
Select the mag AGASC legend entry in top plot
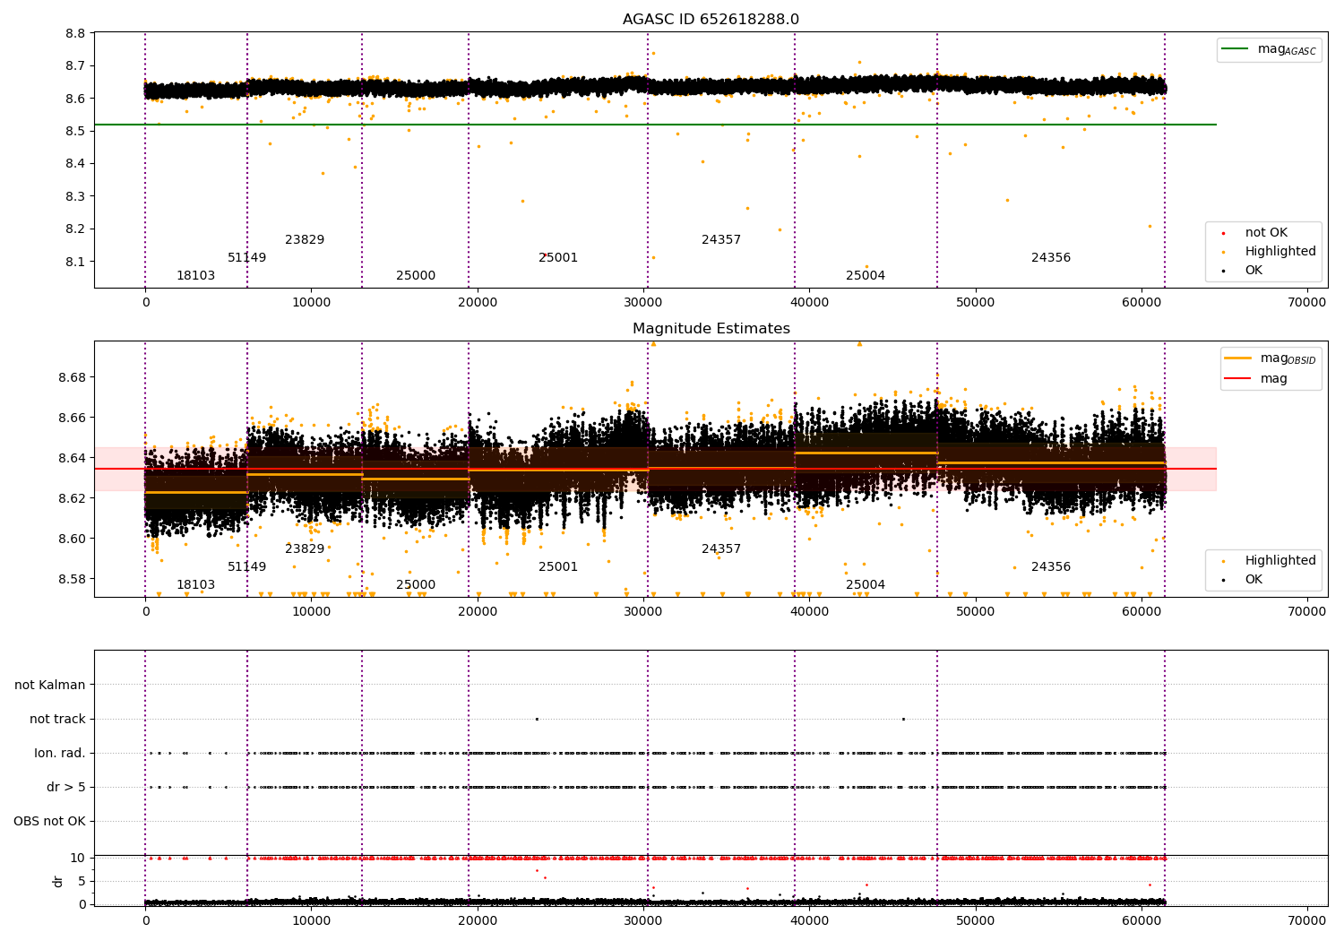pos(1268,49)
